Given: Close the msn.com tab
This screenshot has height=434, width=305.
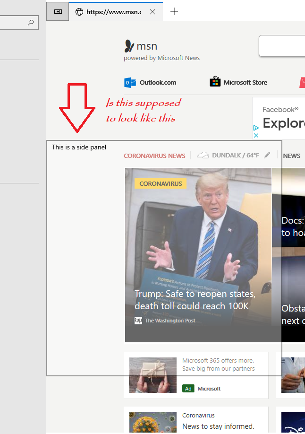Looking at the screenshot, I should (152, 12).
